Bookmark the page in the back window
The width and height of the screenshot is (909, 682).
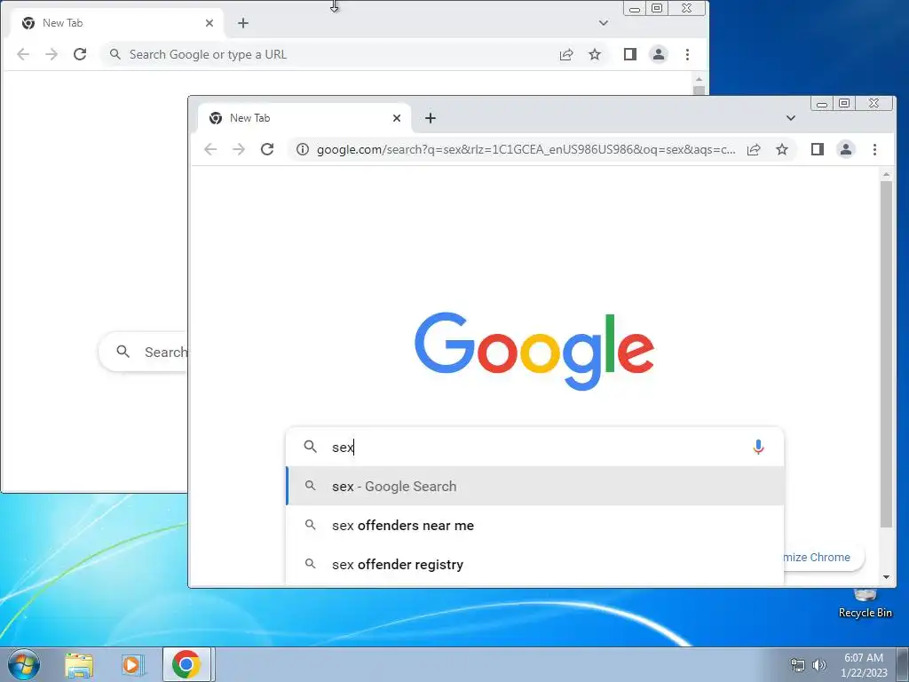tap(595, 54)
